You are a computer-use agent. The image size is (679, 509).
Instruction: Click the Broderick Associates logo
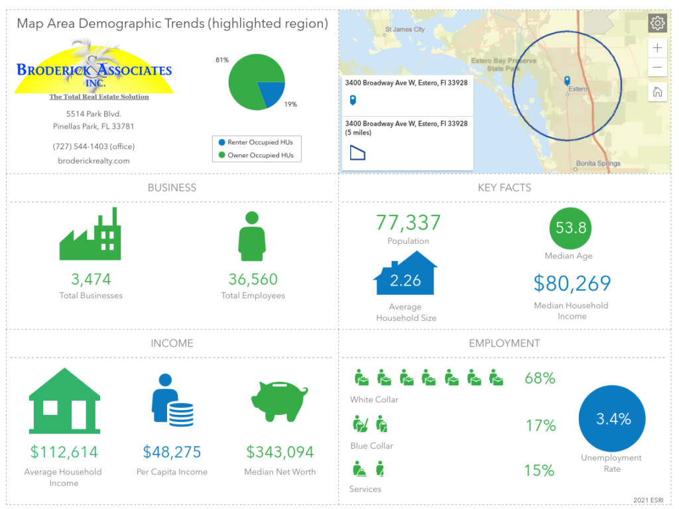coord(93,70)
